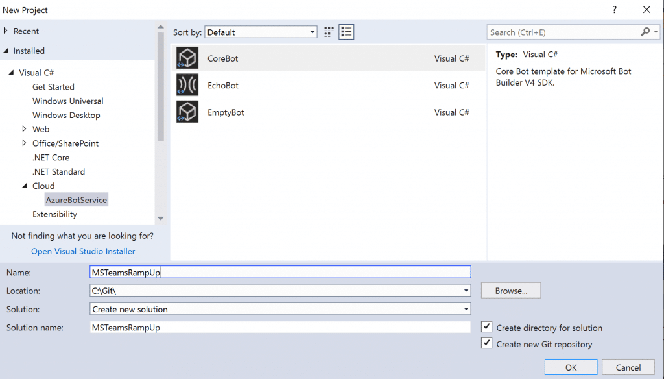The image size is (664, 379).
Task: Select Windows Universal category
Action: pos(67,101)
